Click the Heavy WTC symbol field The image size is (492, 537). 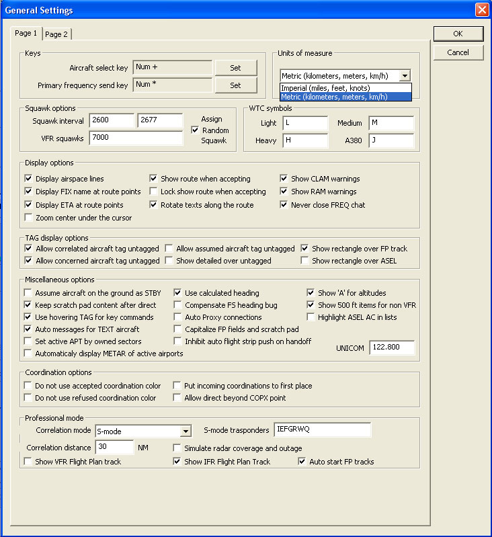point(305,140)
